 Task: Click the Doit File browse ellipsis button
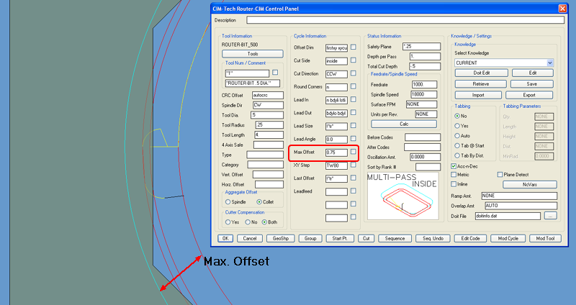(550, 217)
